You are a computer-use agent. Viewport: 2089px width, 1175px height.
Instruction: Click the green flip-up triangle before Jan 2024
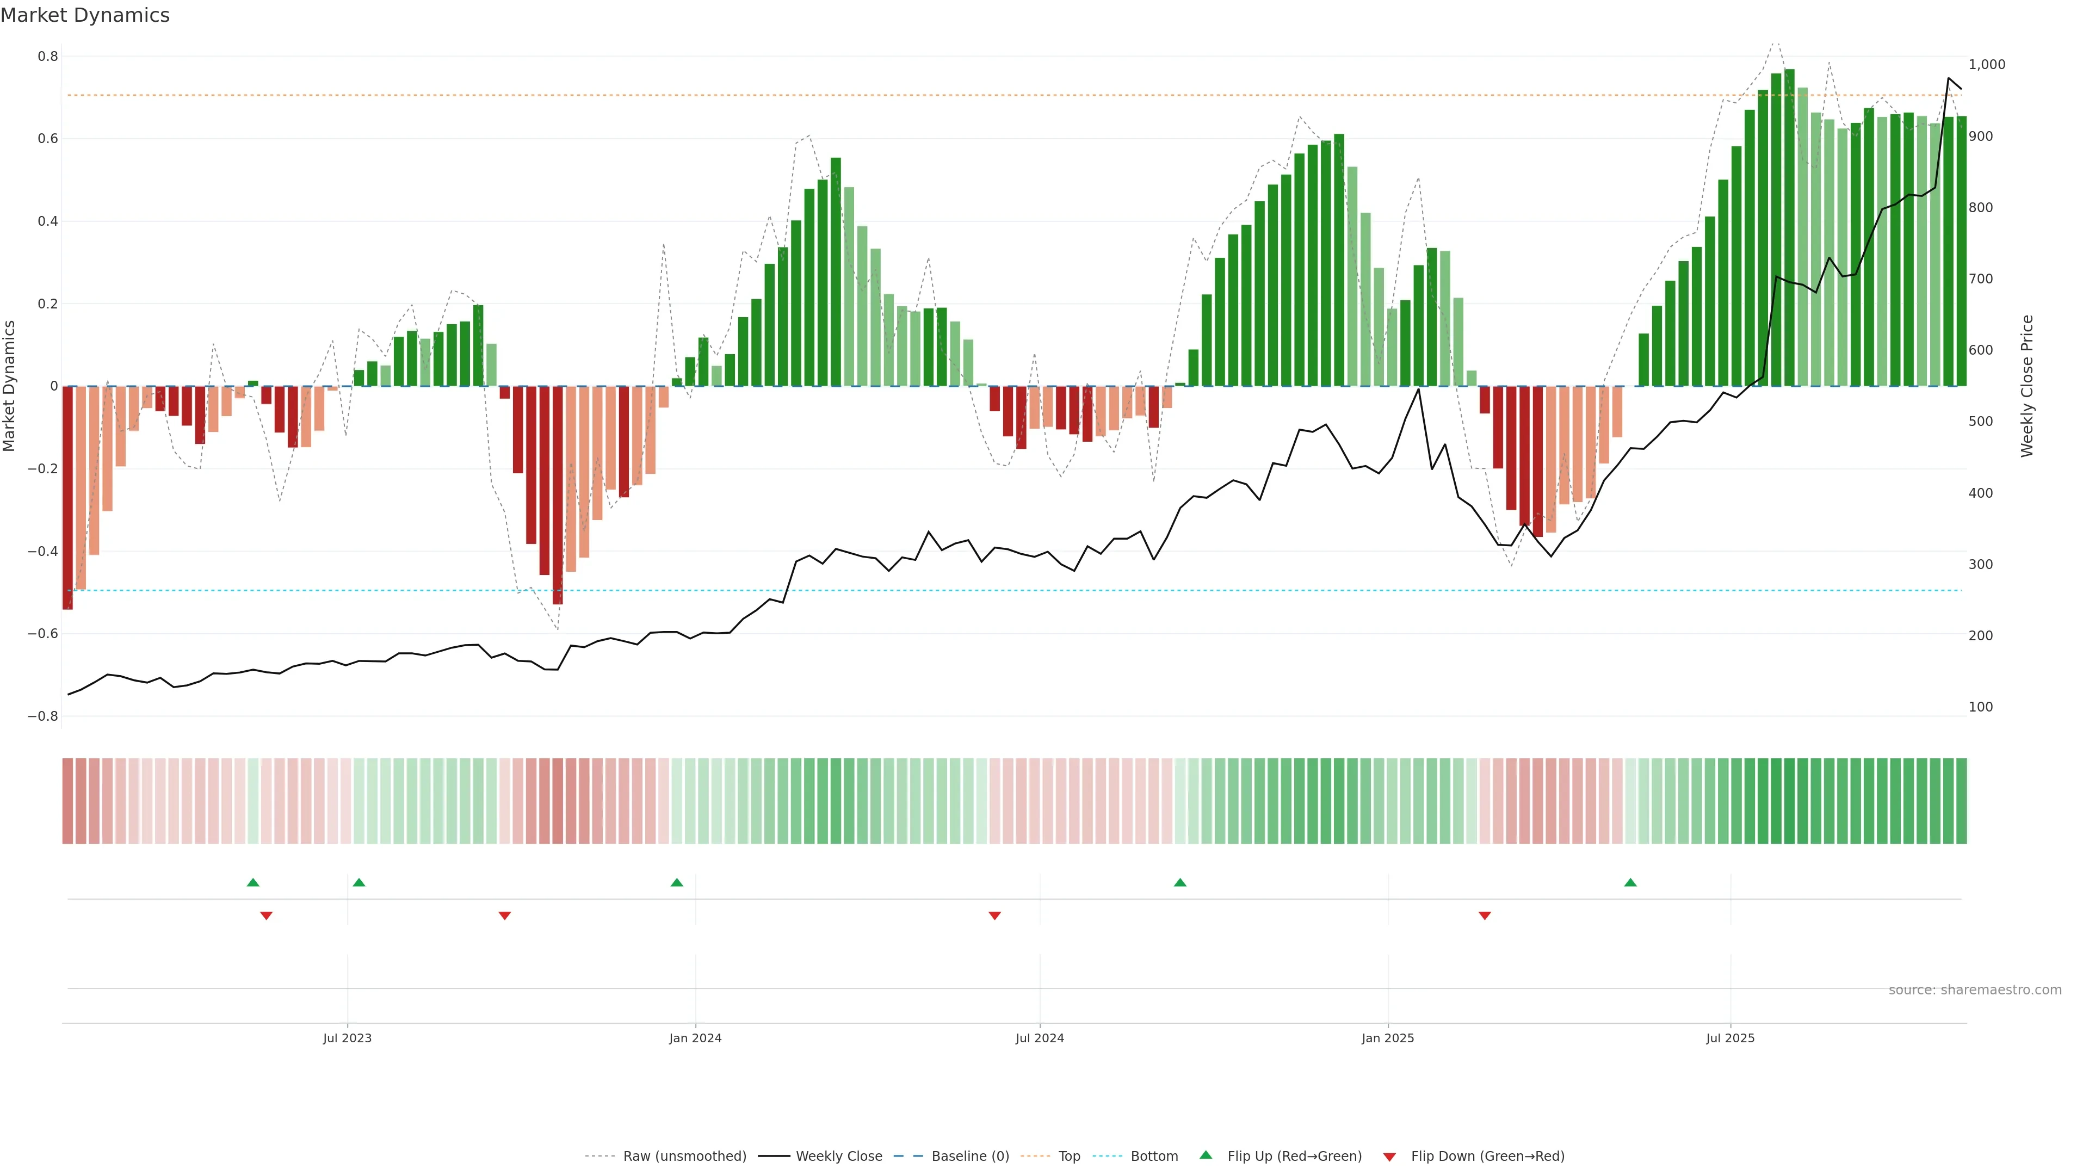(x=677, y=882)
